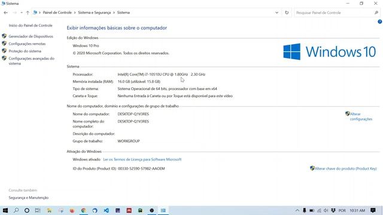Image resolution: width=383 pixels, height=215 pixels.
Task: Show hidden system tray icons
Action: click(297, 210)
